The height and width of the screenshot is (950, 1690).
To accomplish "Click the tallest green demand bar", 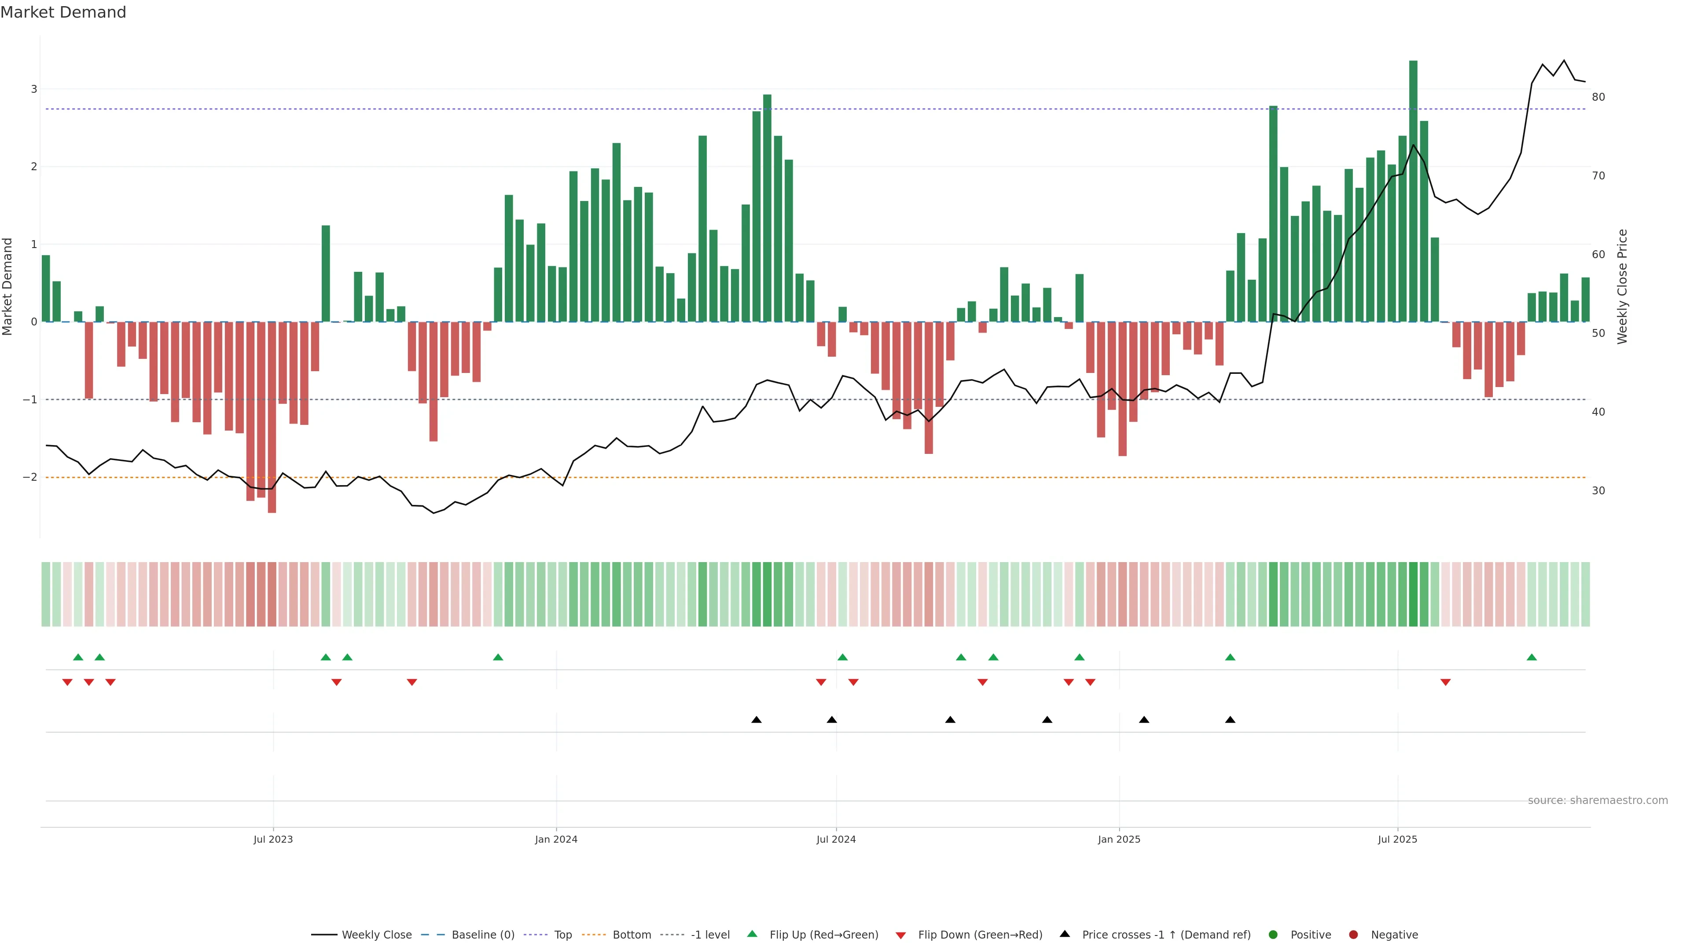I will pos(1413,190).
